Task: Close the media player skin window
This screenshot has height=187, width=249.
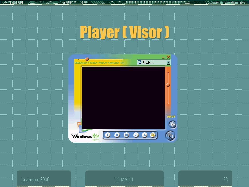Action: [169, 57]
